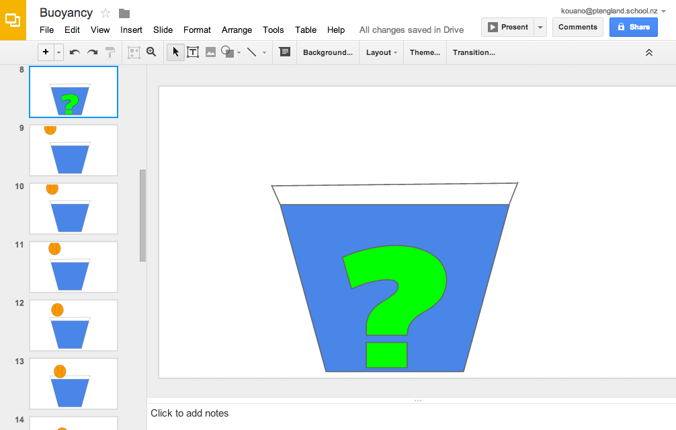The width and height of the screenshot is (676, 430).
Task: Click the insert comment icon
Action: 284,52
